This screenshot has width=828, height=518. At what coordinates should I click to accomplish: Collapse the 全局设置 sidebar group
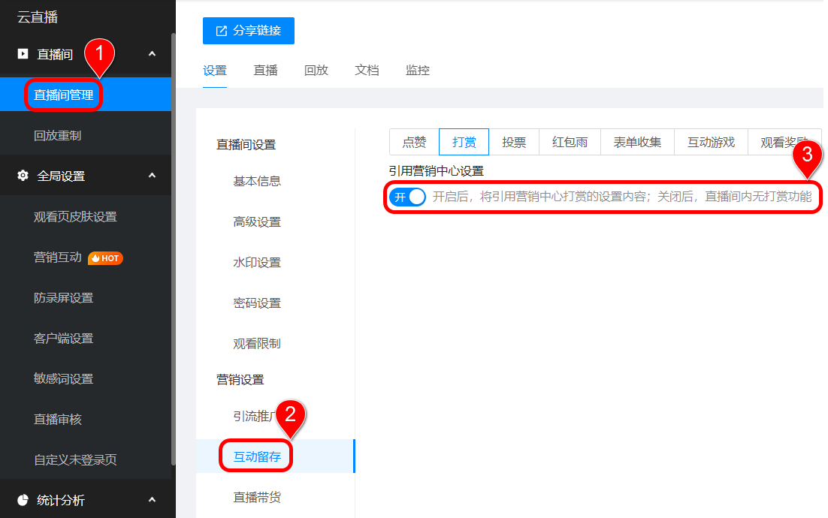click(x=152, y=176)
